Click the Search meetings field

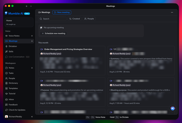pyautogui.click(x=52, y=19)
